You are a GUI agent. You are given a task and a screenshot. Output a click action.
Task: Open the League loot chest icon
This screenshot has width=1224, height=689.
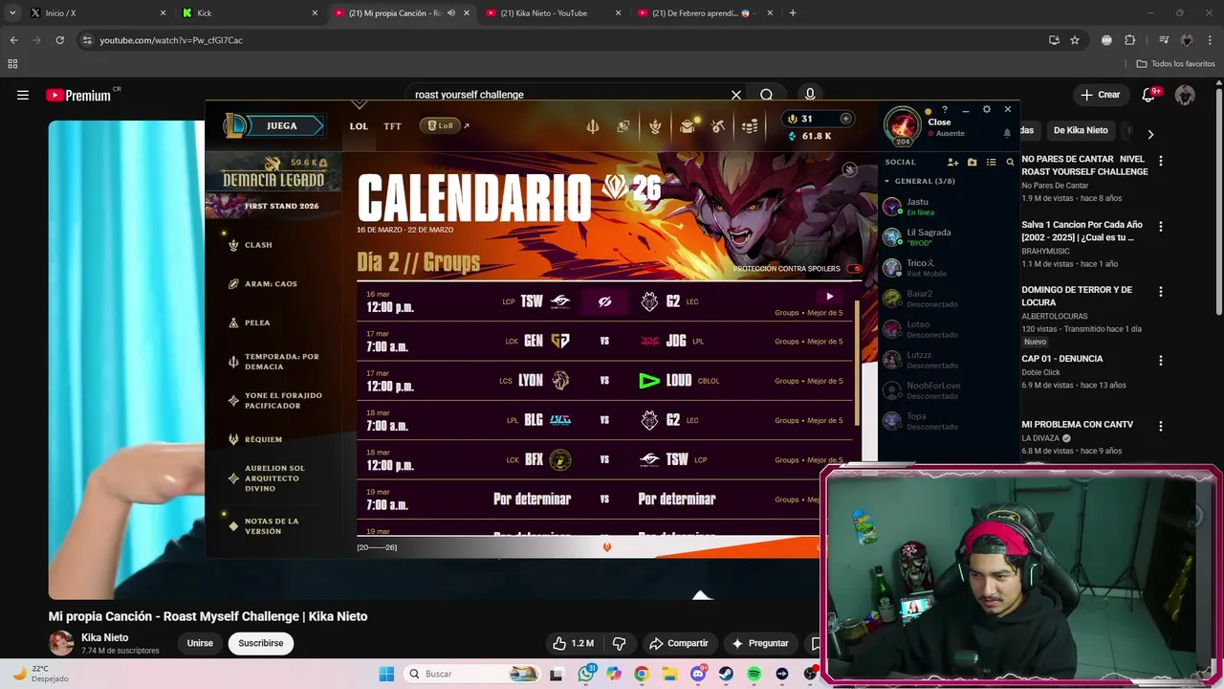(687, 126)
